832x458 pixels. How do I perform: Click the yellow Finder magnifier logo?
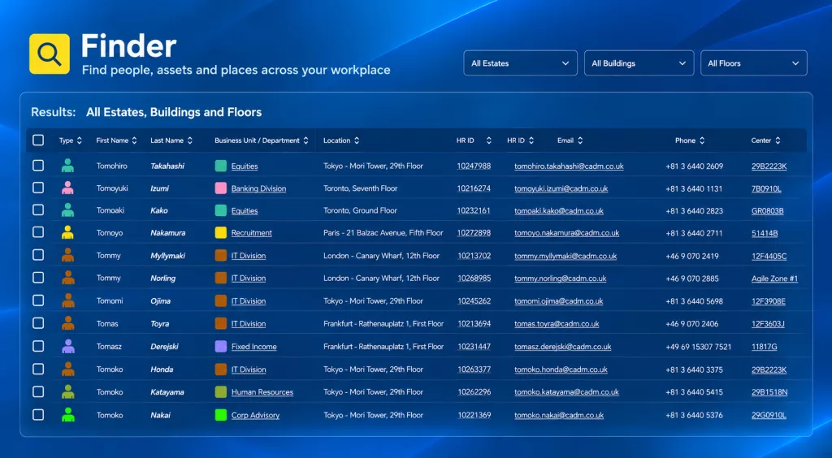coord(50,54)
